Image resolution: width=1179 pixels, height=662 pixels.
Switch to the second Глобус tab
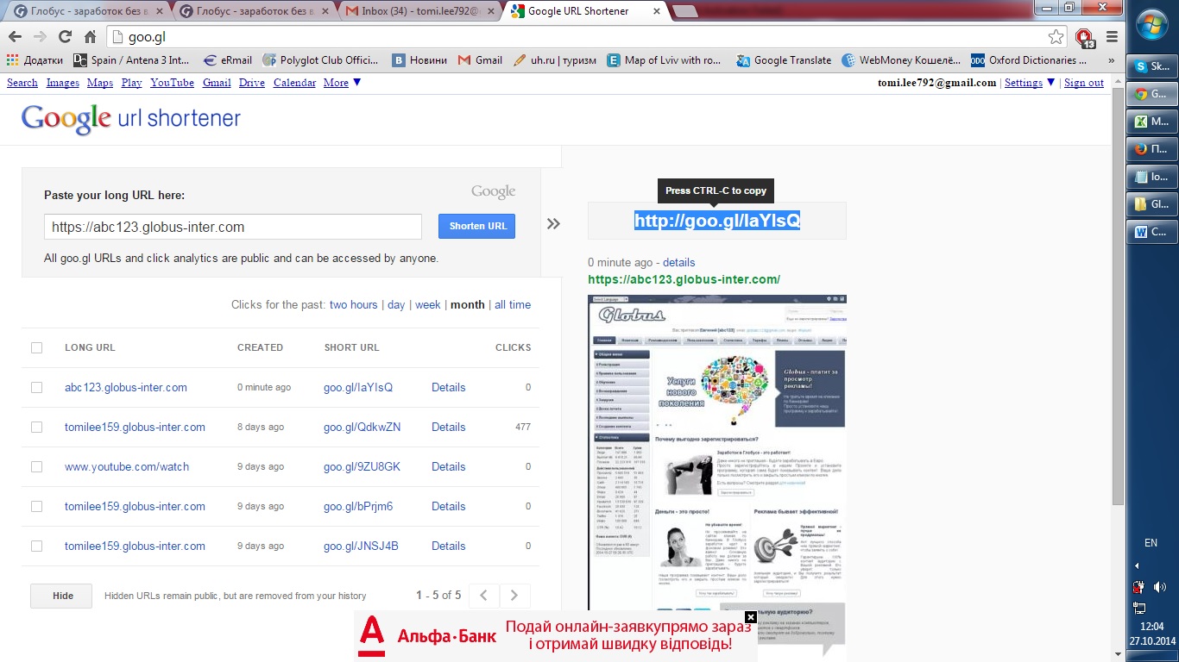253,11
